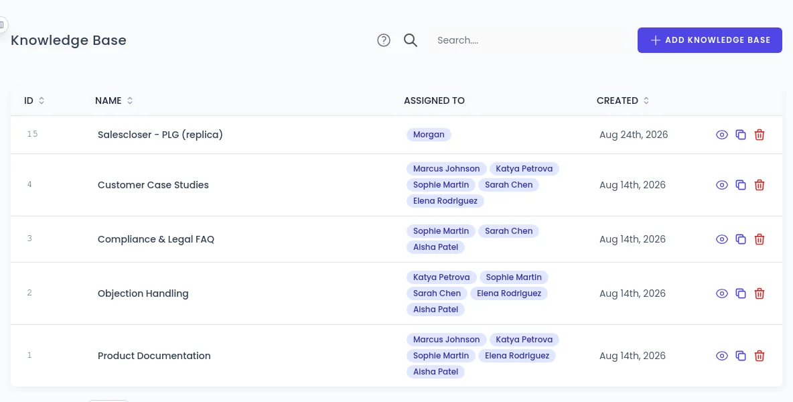Duplicate Compliance & Legal FAQ knowledge base

[x=740, y=239]
